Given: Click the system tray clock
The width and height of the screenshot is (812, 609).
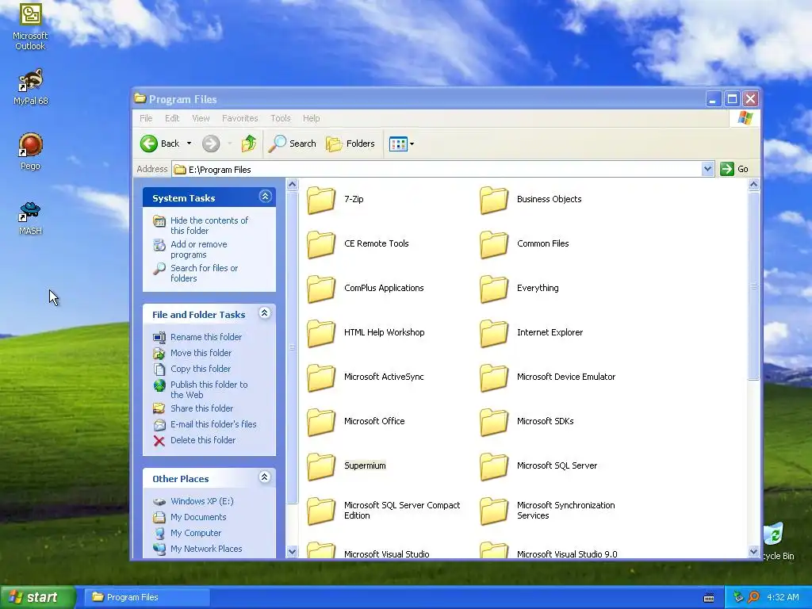Looking at the screenshot, I should (x=783, y=597).
